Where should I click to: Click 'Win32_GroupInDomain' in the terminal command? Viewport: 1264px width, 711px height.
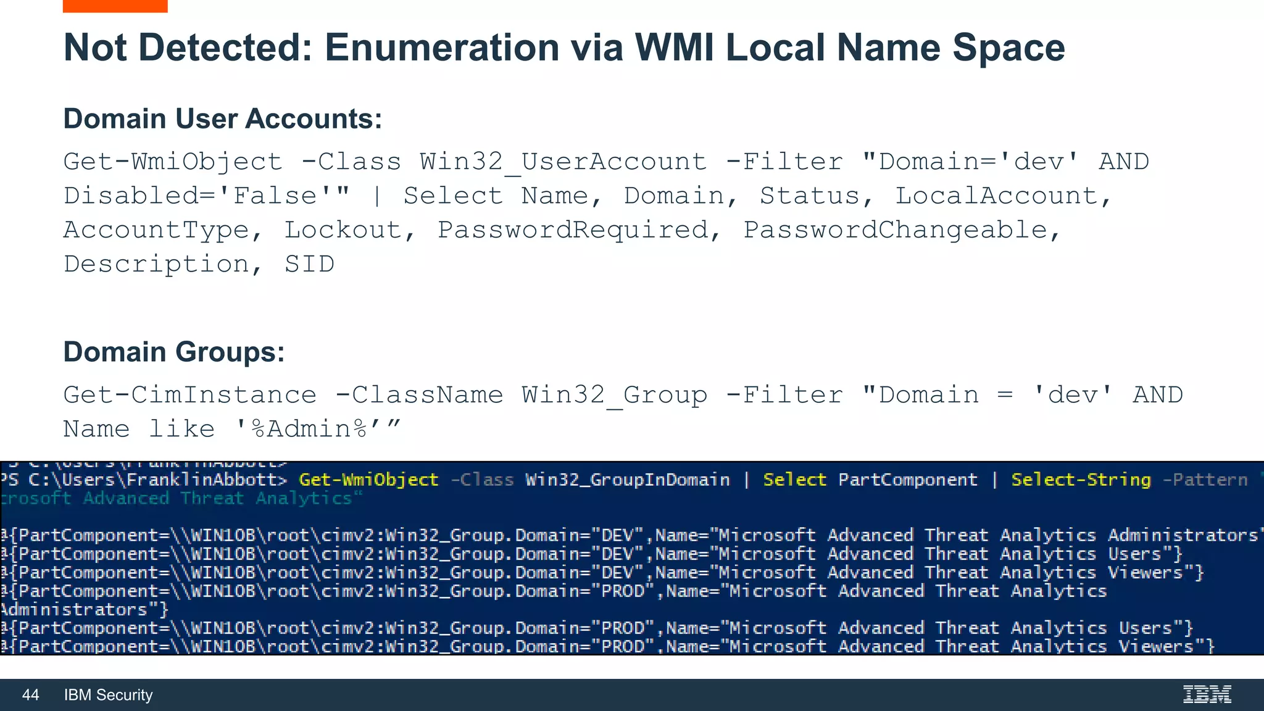coord(627,480)
